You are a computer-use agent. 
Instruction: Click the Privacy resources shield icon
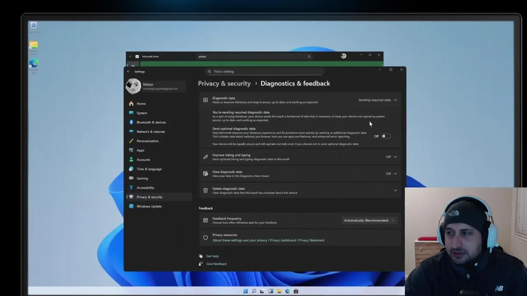205,237
